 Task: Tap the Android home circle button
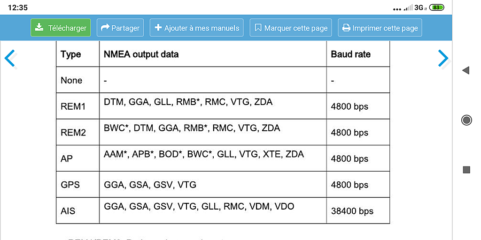click(x=466, y=120)
